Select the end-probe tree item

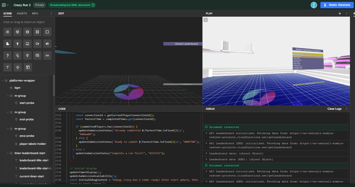(27, 119)
